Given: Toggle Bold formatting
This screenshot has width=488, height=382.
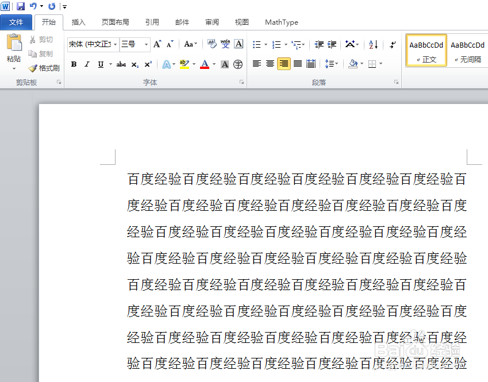Looking at the screenshot, I should point(74,64).
